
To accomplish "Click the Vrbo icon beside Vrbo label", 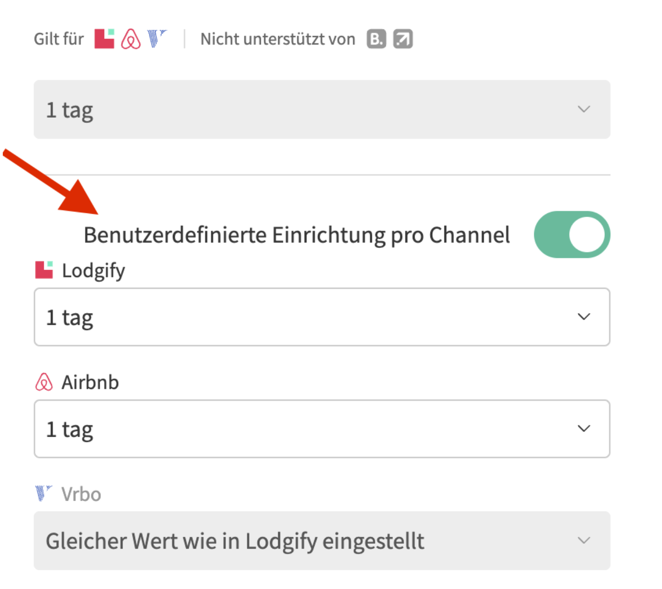I will [x=44, y=493].
